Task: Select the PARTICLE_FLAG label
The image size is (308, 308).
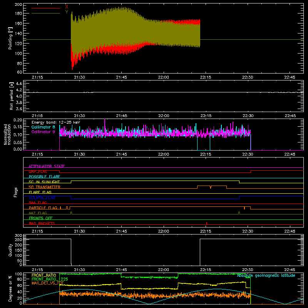Action: 43,208
